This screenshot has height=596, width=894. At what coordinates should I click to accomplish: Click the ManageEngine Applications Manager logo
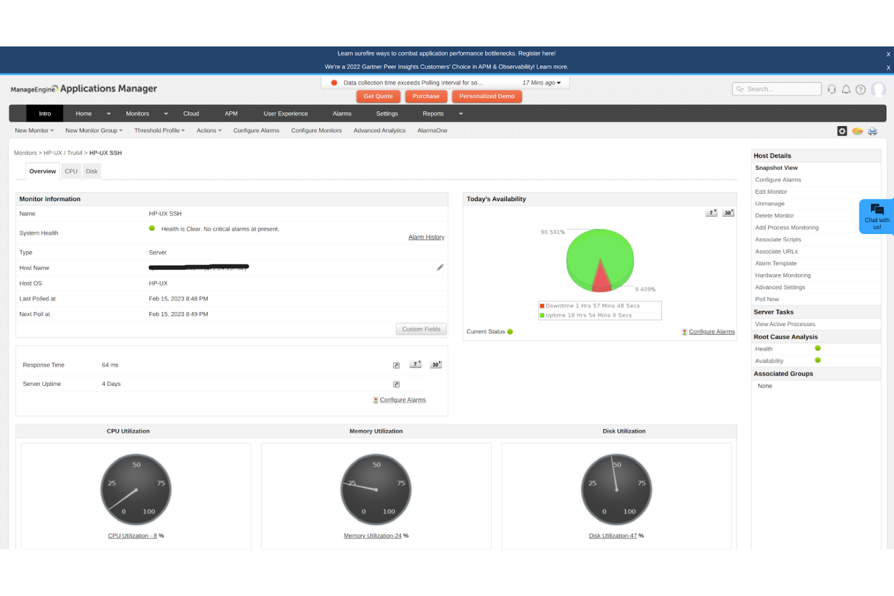click(83, 88)
